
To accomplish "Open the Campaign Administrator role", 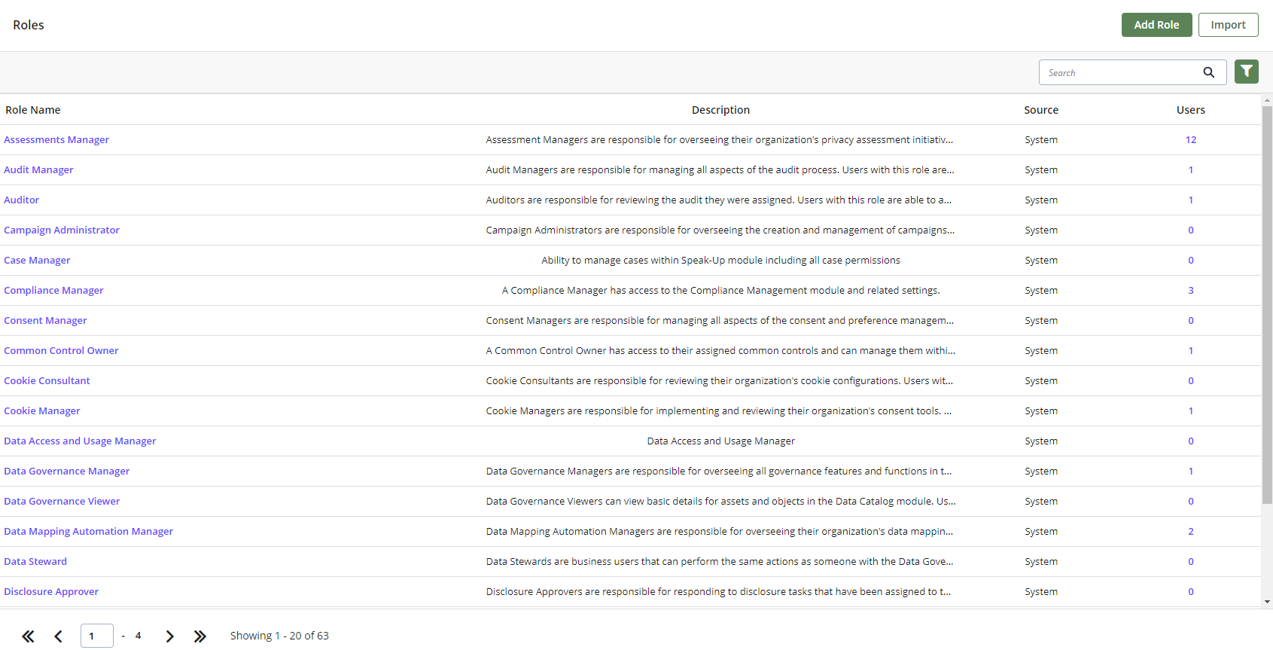I will click(62, 230).
